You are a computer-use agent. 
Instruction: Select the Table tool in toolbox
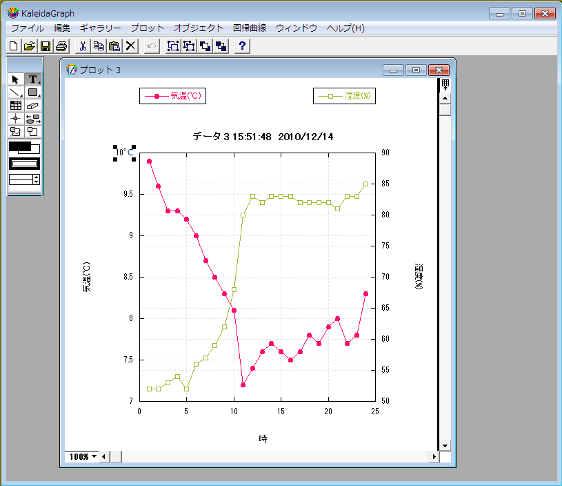[15, 106]
